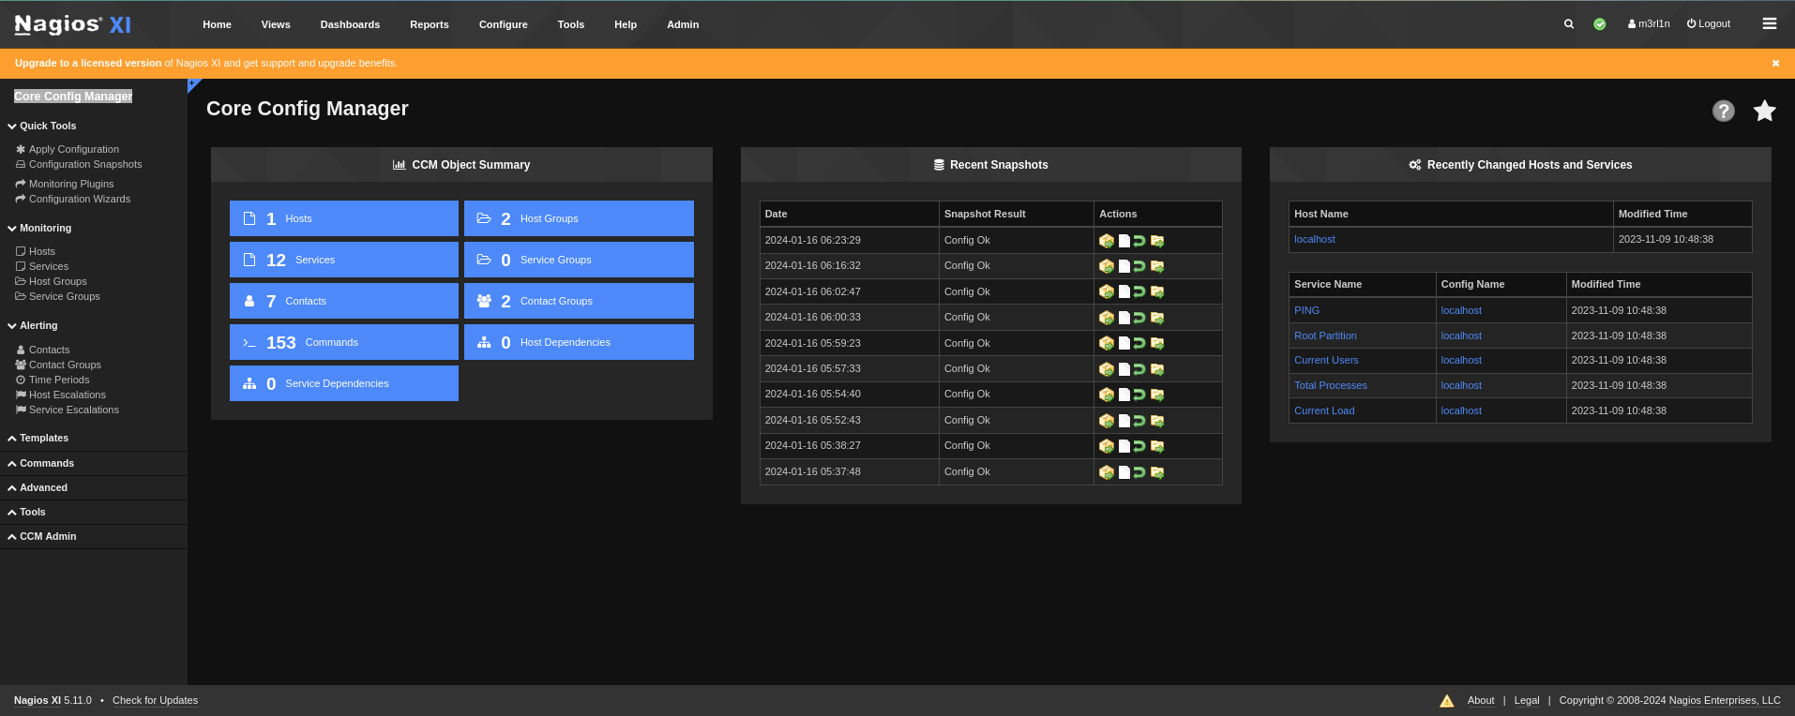Expand the Templates sidebar section
This screenshot has height=716, width=1795.
pos(38,438)
